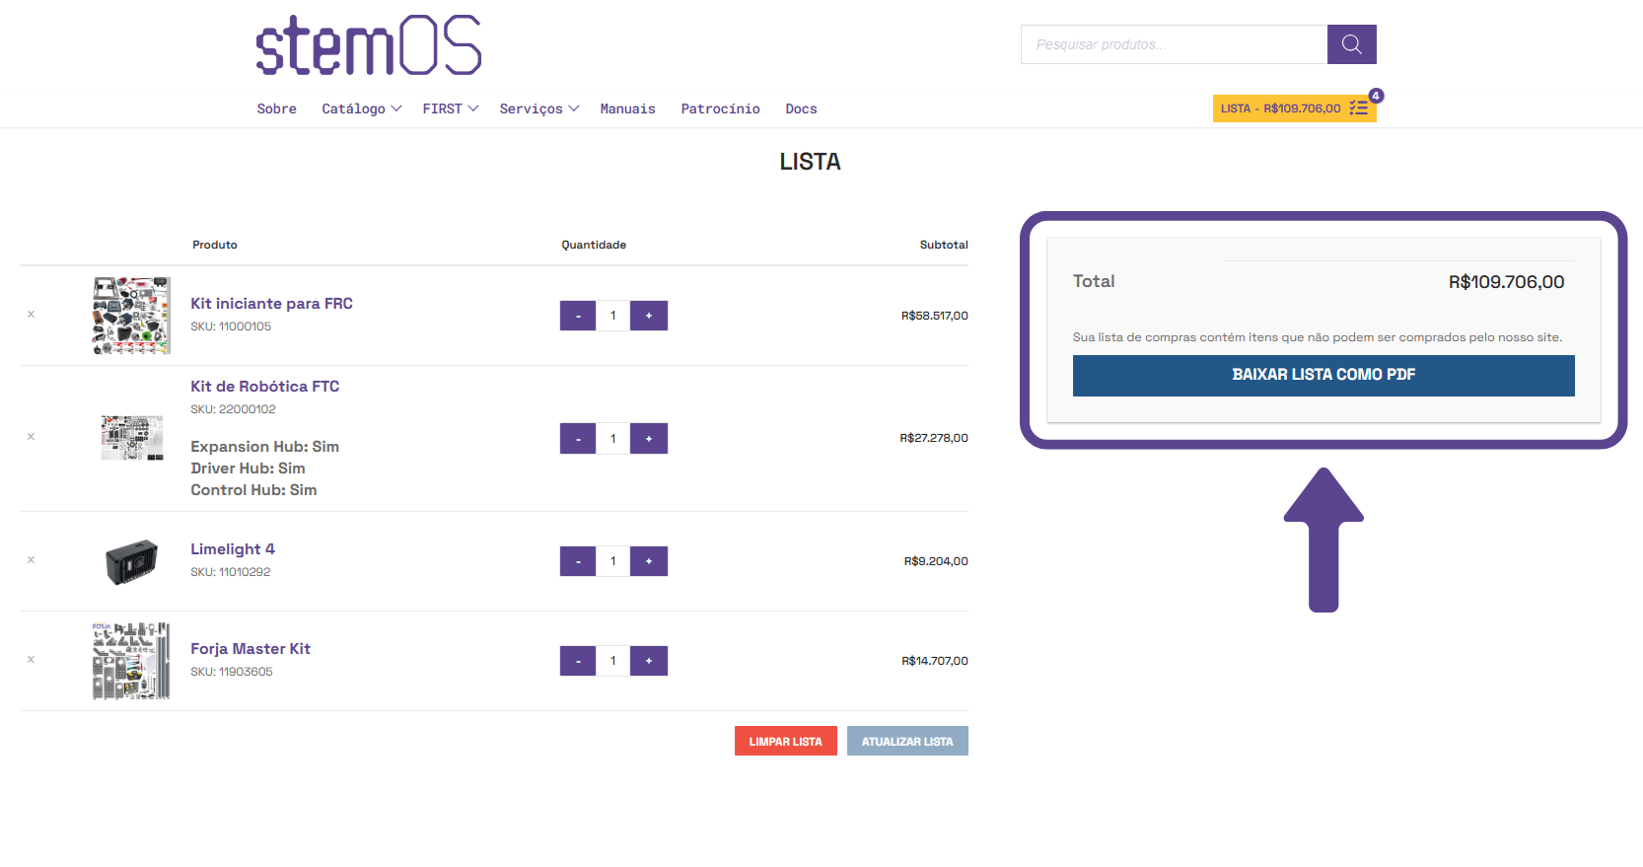Go to the Patrocínio page
The width and height of the screenshot is (1643, 867).
coord(720,108)
